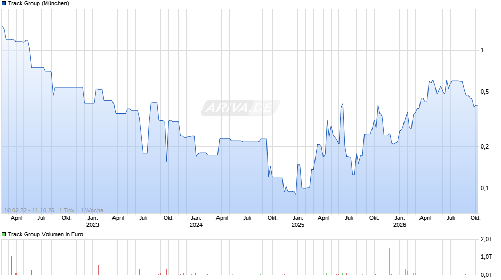Click the tallest green volume bar
Screen dimensions: 501x280
390,261
